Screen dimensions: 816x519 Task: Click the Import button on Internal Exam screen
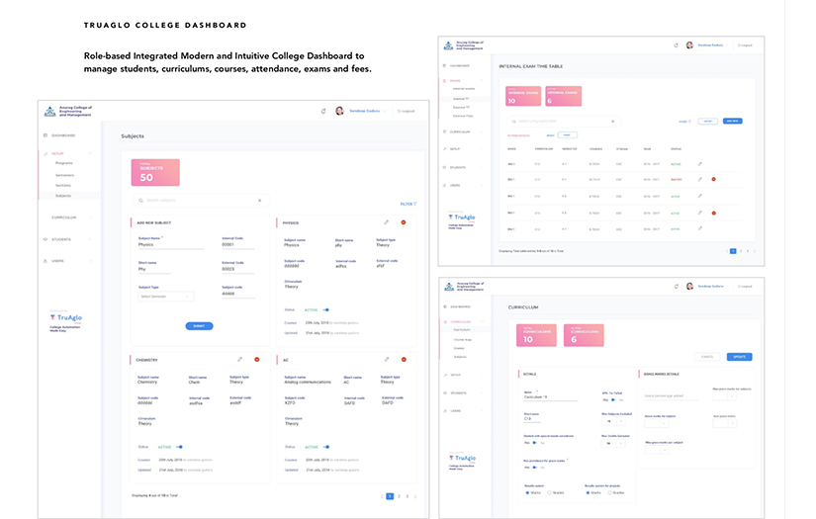point(708,122)
